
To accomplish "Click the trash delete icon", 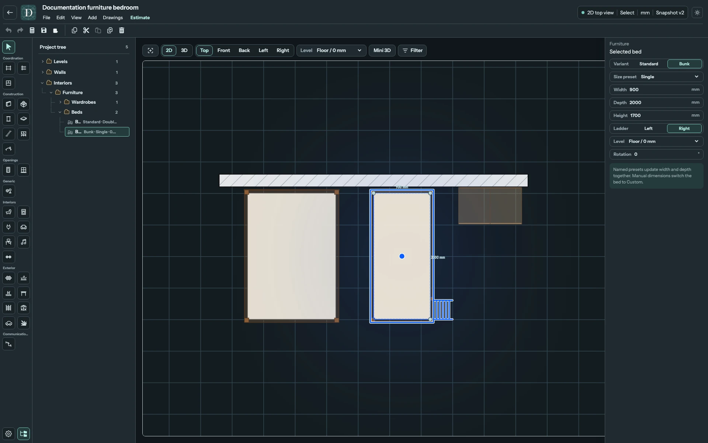I will [x=122, y=30].
